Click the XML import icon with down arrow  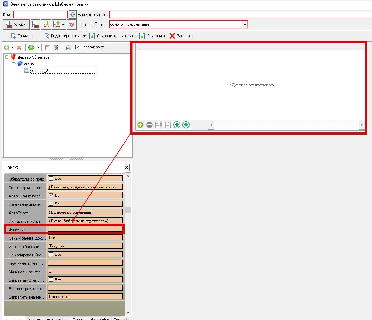[x=46, y=24]
